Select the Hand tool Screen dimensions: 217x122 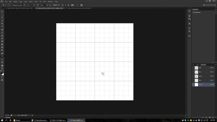2,65
